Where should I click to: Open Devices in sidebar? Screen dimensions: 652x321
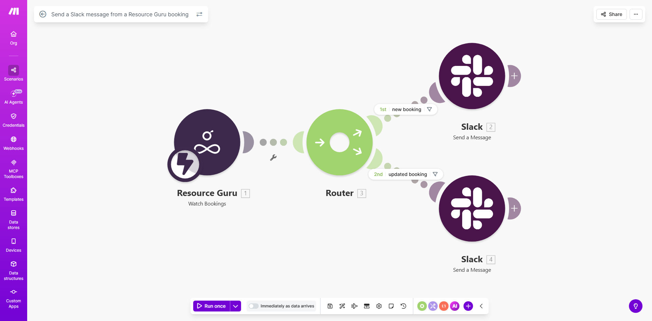tap(14, 245)
